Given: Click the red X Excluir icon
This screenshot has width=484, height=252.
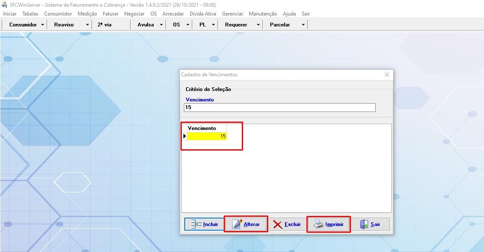Looking at the screenshot, I should 278,224.
